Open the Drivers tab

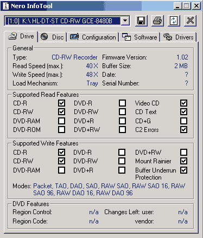179,37
